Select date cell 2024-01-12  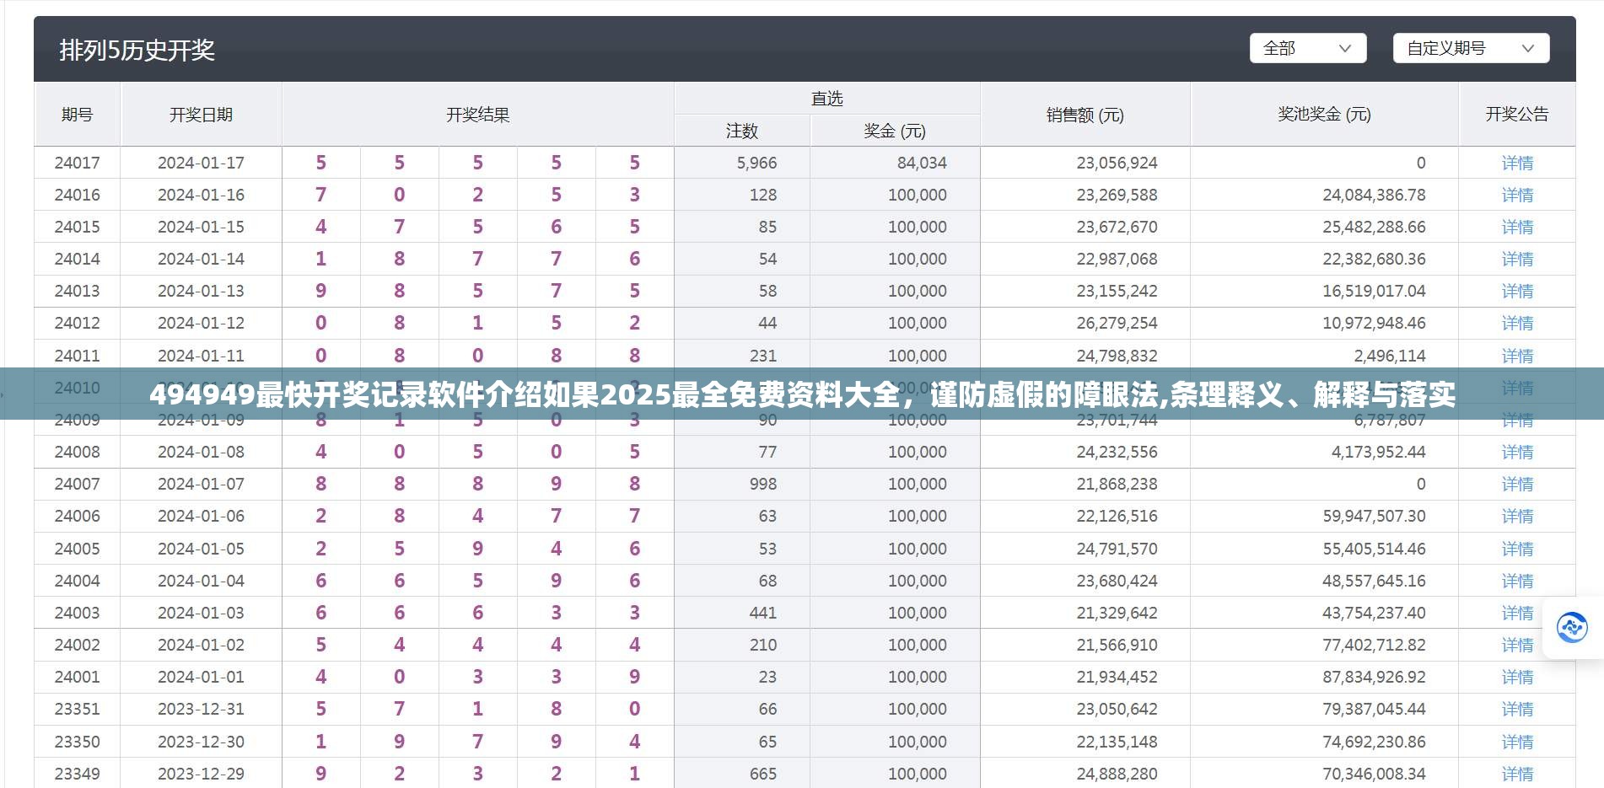(x=201, y=323)
